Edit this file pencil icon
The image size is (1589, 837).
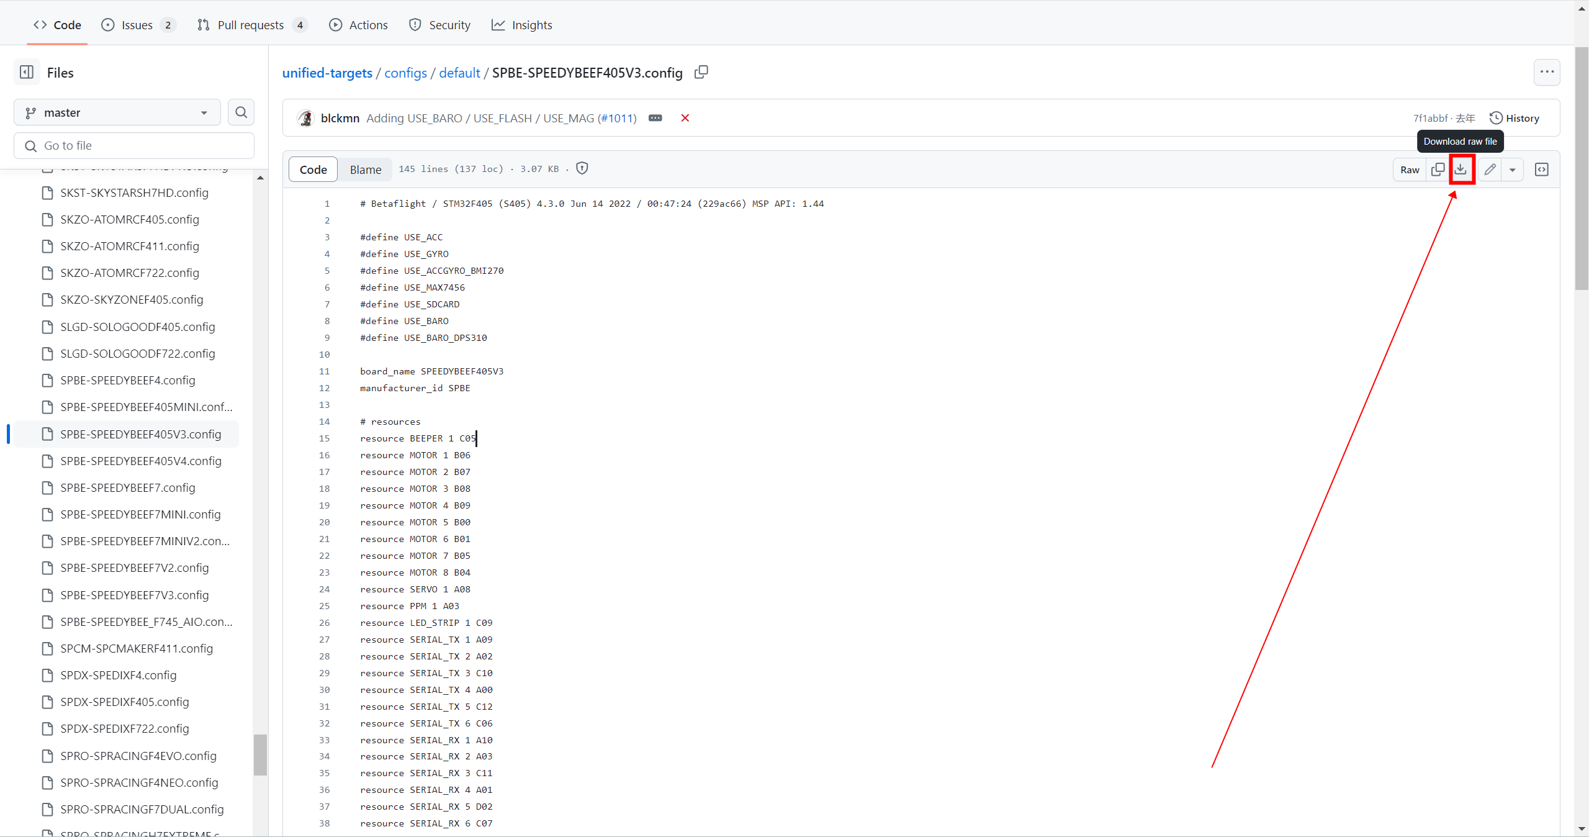coord(1490,170)
